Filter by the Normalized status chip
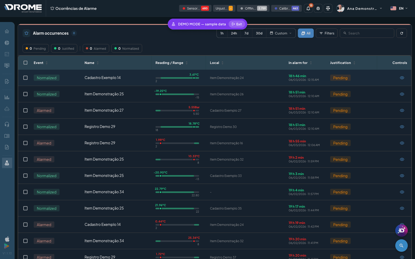Image resolution: width=415 pixels, height=259 pixels. point(127,48)
